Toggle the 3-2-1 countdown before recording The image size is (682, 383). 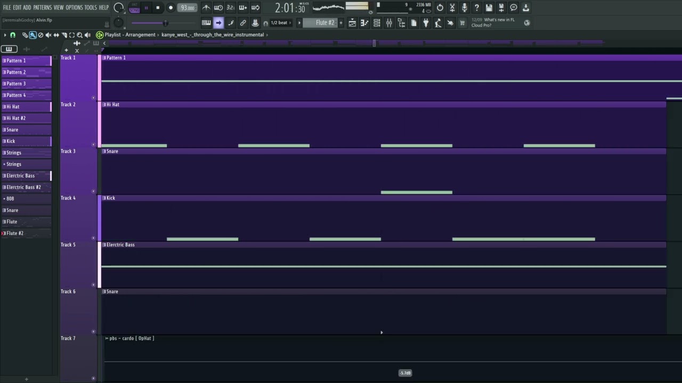(x=231, y=7)
